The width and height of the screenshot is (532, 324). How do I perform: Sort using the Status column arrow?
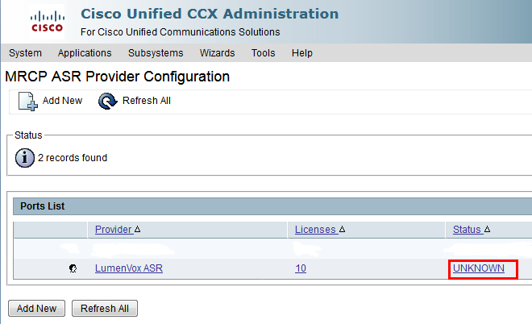(487, 230)
